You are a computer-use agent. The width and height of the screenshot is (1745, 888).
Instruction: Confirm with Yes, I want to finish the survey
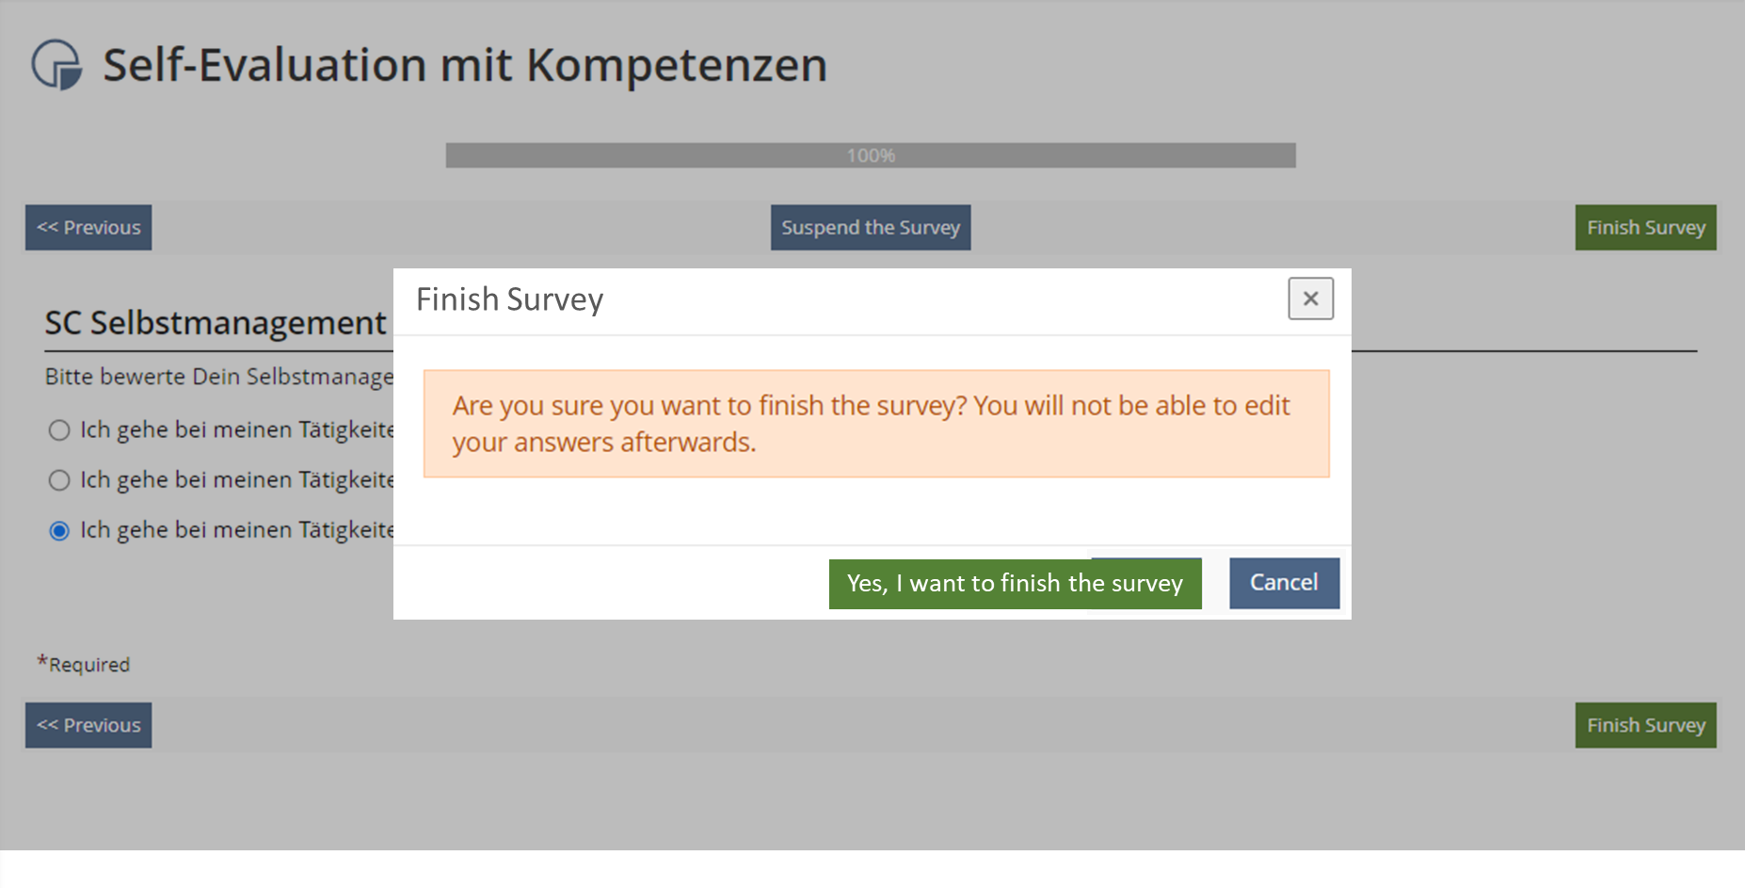tap(1014, 584)
